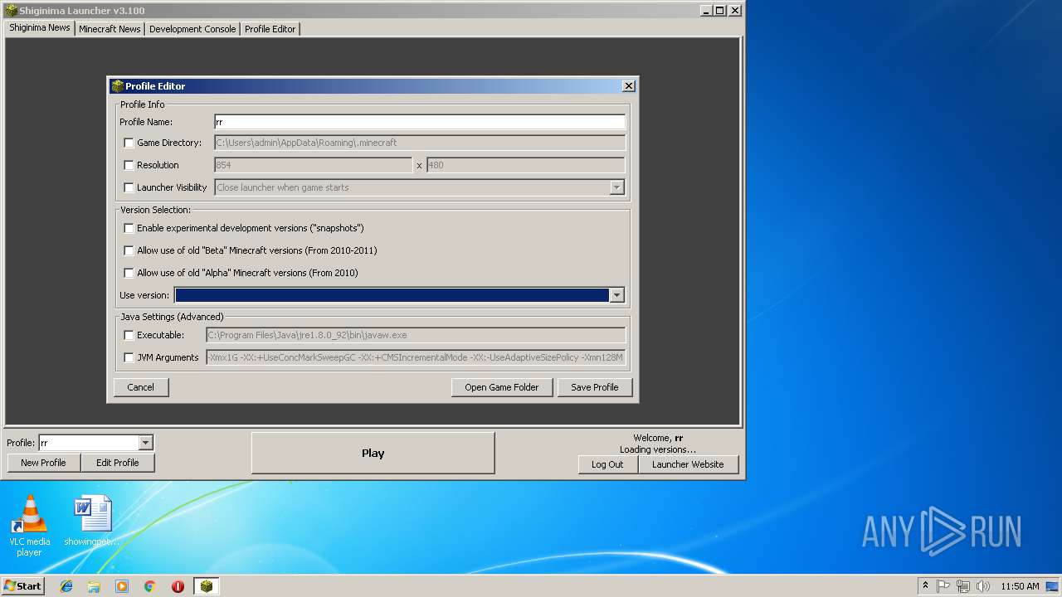Enable the Launcher Visibility checkbox

click(x=129, y=188)
